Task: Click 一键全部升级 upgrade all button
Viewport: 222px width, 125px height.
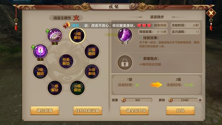Action: tap(134, 110)
